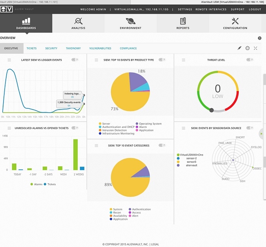Switch to the Taxonomy tab
Viewport: 266px width, 247px height.
click(x=73, y=48)
